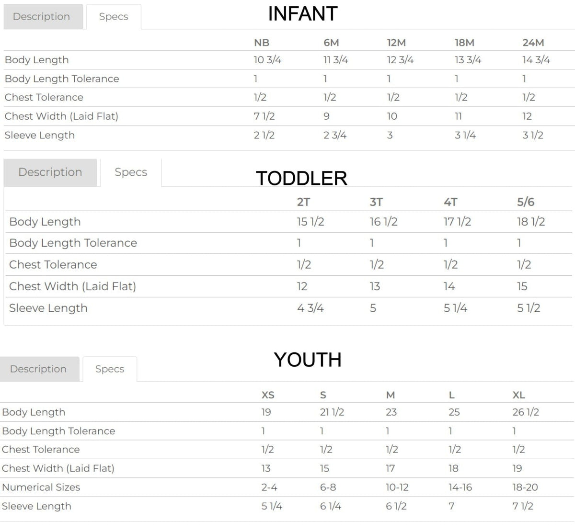Click the 5/6 size column header
Image resolution: width=575 pixels, height=532 pixels.
coord(526,202)
